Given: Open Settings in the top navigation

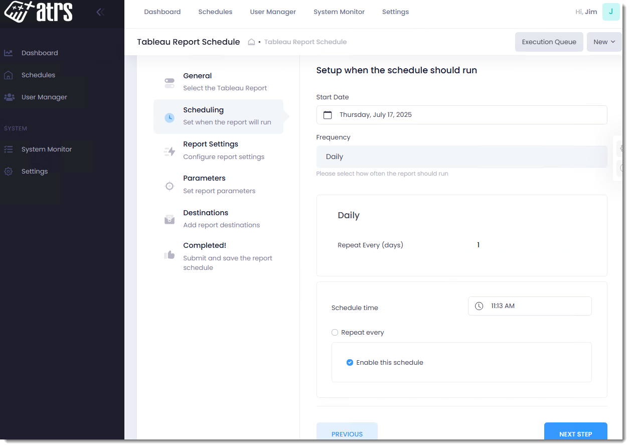Looking at the screenshot, I should pyautogui.click(x=395, y=12).
